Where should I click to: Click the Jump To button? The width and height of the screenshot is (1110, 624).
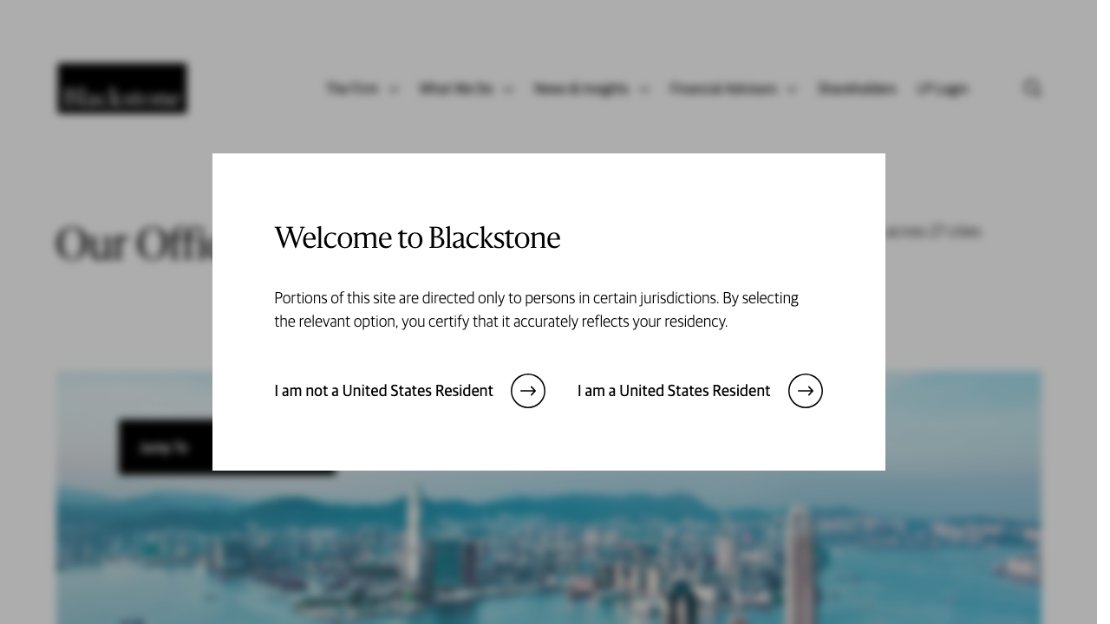pos(164,447)
